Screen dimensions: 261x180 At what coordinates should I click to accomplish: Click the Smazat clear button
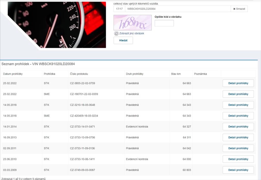coord(239,9)
